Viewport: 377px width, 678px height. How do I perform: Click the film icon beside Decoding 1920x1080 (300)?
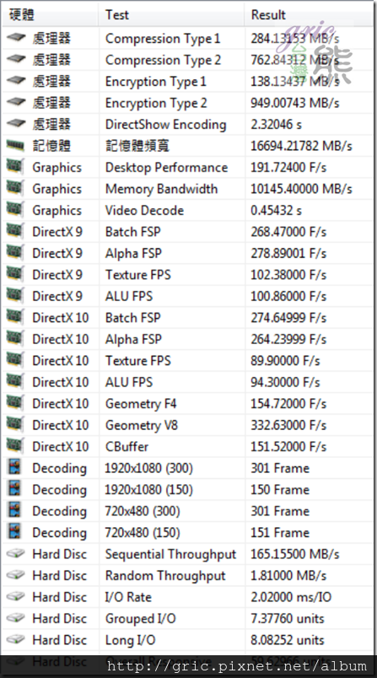point(15,468)
